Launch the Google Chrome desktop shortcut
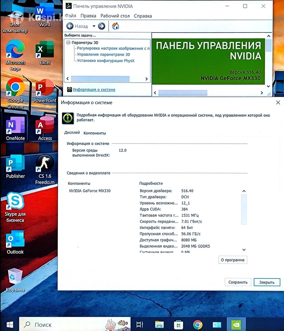 [15, 93]
